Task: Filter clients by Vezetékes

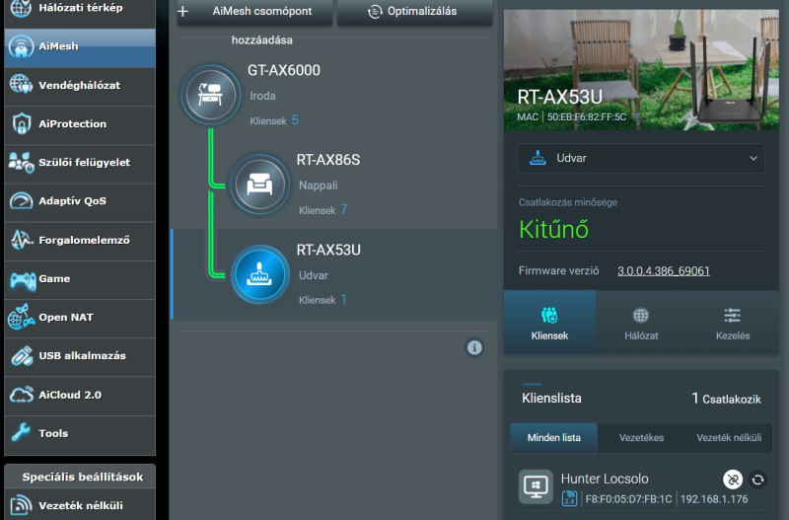Action: (x=641, y=437)
